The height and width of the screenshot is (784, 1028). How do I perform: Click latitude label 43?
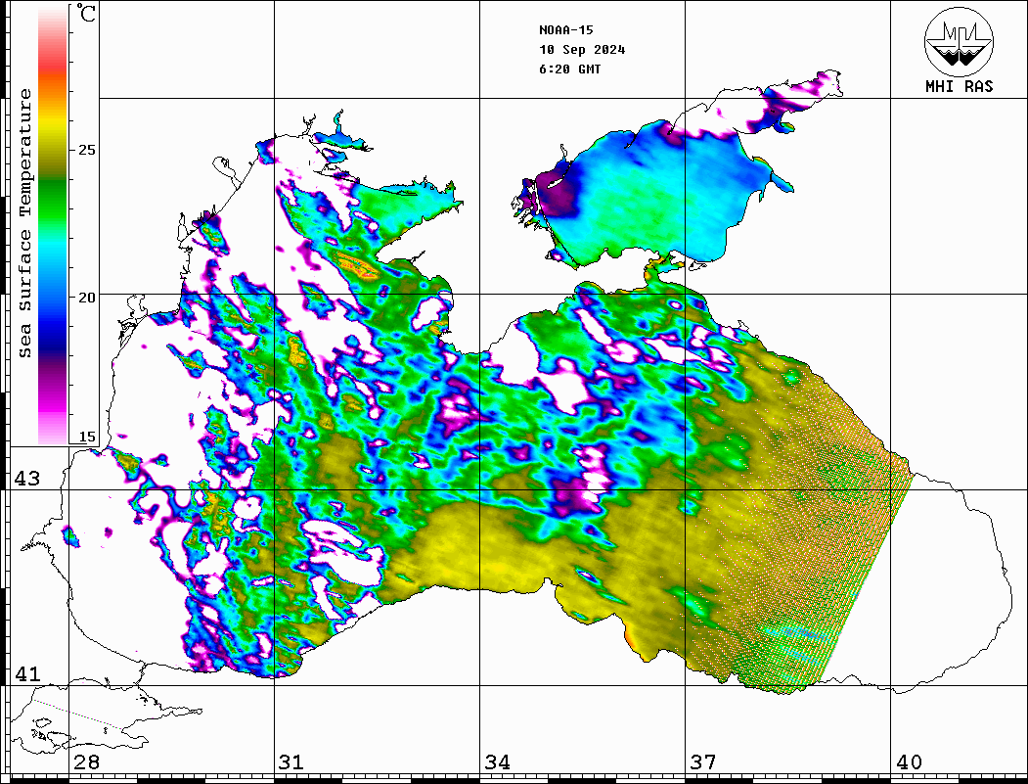point(26,479)
